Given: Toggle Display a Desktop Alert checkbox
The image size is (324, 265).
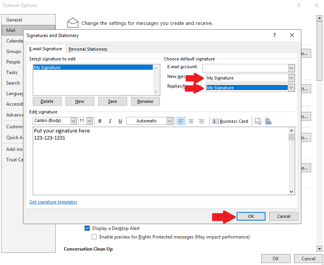Looking at the screenshot, I should 87,228.
